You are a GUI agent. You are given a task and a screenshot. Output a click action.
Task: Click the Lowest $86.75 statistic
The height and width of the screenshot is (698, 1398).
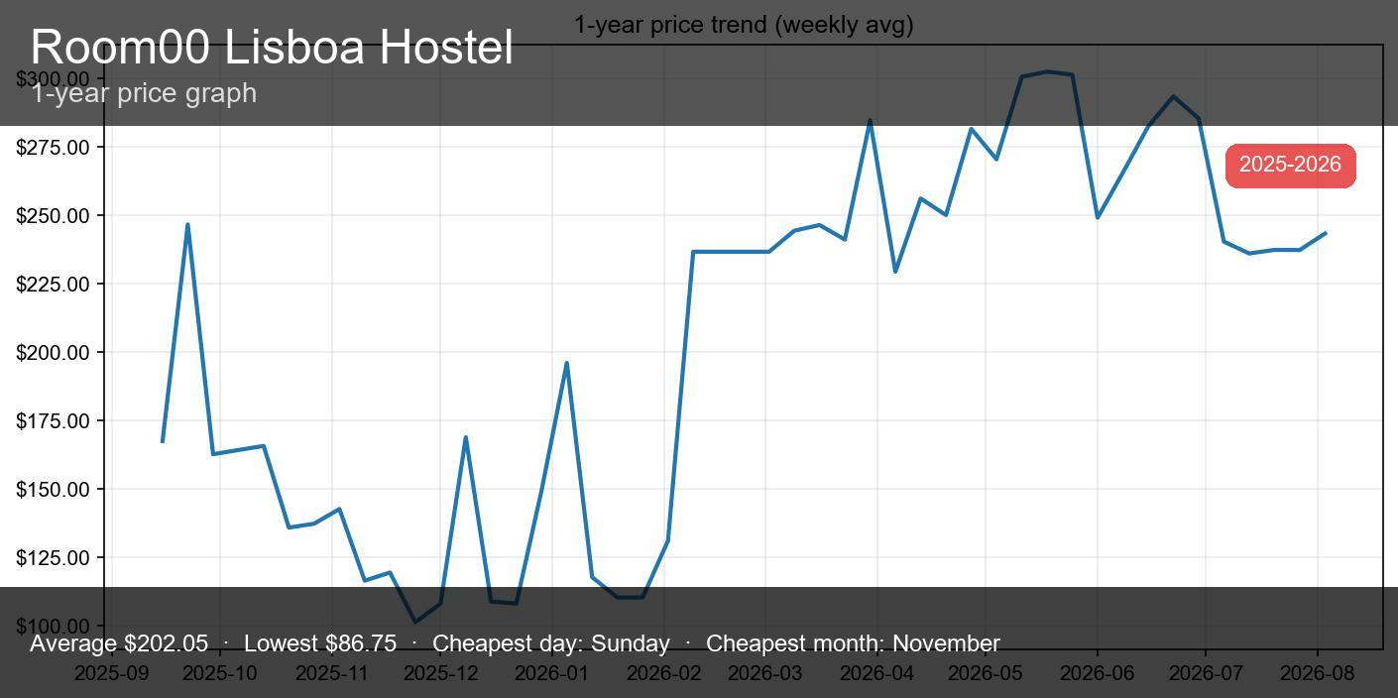[x=319, y=643]
